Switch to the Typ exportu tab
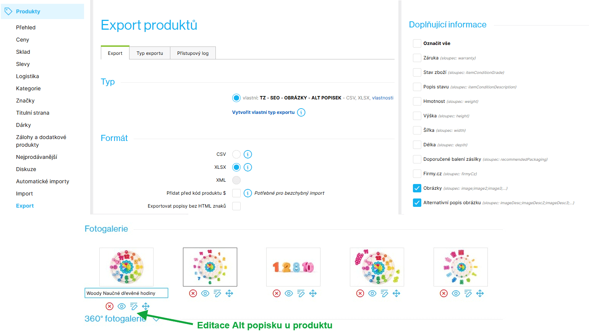The height and width of the screenshot is (336, 589). 150,53
